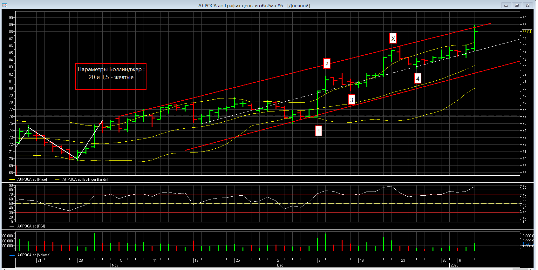Select the 'Параметры Боллинджер' text annotation box
This screenshot has height=270, width=538.
click(111, 77)
